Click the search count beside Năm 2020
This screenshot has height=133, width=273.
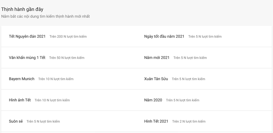(182, 100)
